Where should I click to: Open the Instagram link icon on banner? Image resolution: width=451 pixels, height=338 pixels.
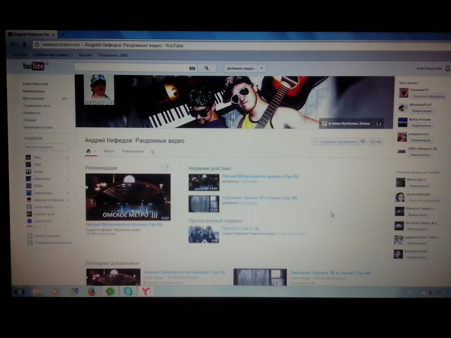tap(378, 124)
